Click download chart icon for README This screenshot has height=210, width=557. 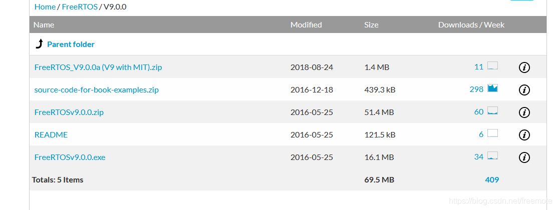coord(492,133)
